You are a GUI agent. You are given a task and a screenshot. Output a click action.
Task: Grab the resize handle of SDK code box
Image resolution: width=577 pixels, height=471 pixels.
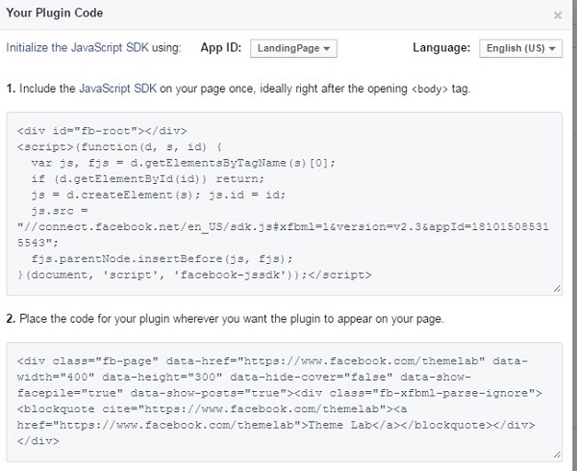(x=557, y=289)
